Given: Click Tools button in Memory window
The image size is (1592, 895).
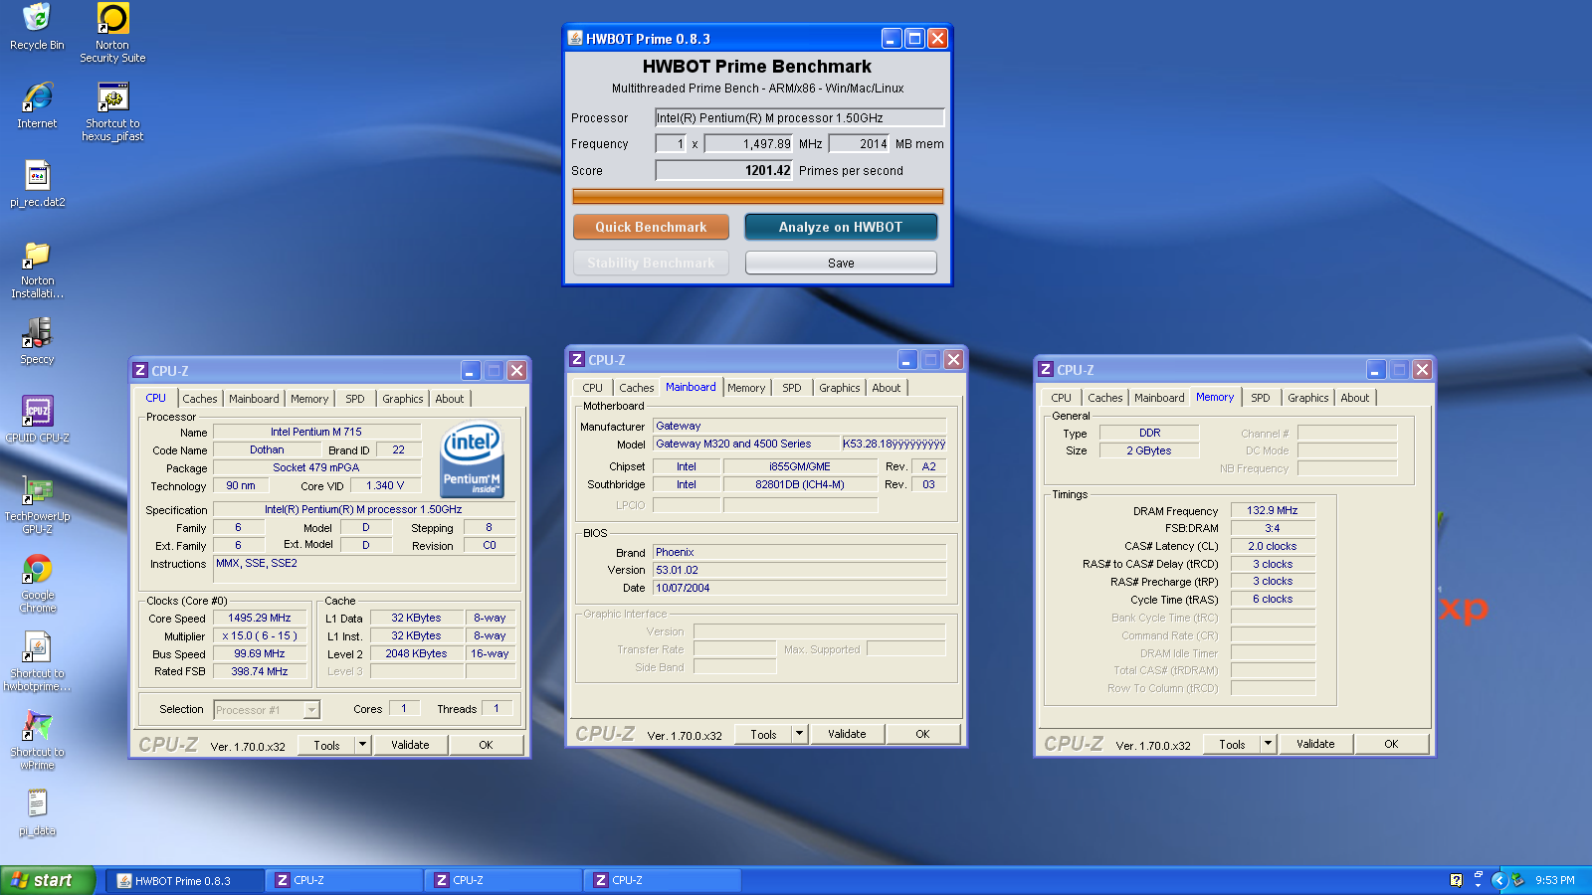Looking at the screenshot, I should pos(1232,744).
